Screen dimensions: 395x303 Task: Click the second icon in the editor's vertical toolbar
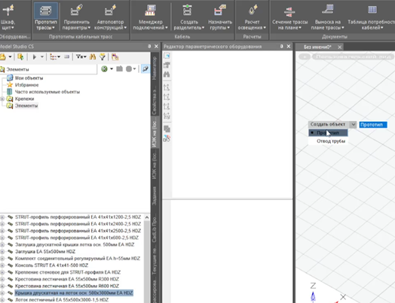tap(167, 65)
